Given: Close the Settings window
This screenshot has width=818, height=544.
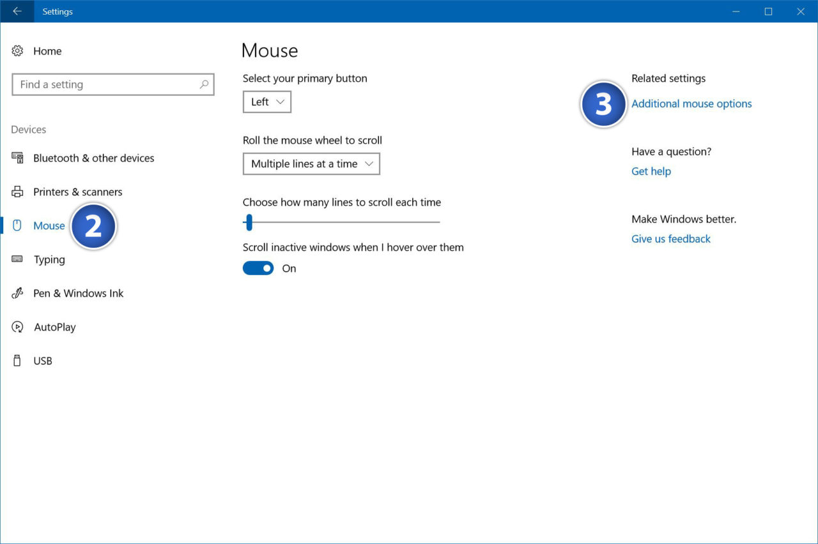Looking at the screenshot, I should [x=801, y=11].
